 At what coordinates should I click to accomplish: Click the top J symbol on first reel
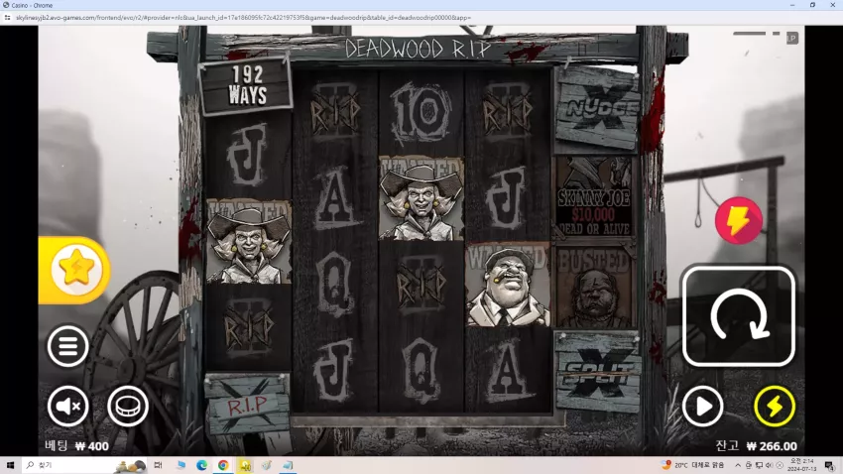coord(247,155)
